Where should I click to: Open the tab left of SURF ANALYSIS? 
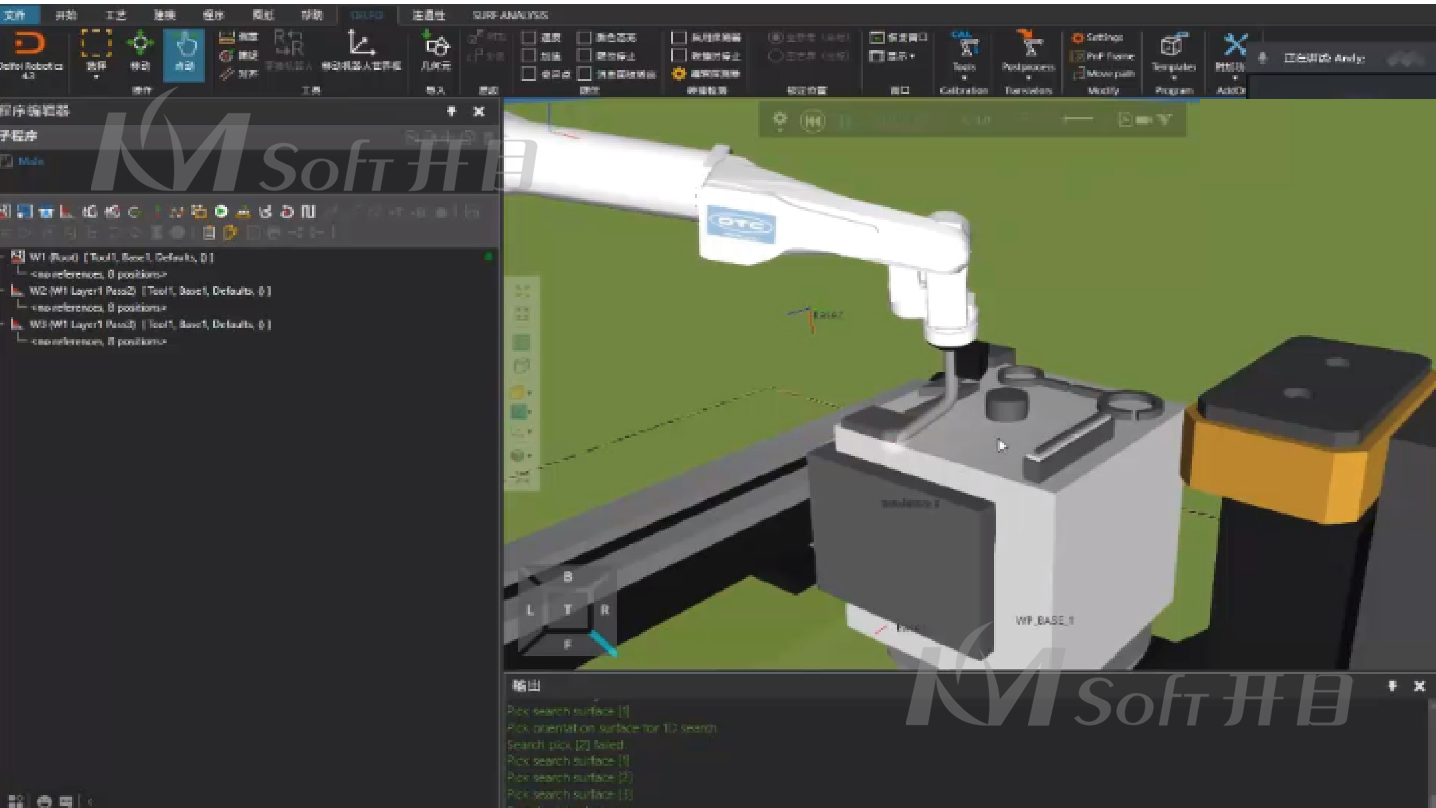pyautogui.click(x=428, y=15)
